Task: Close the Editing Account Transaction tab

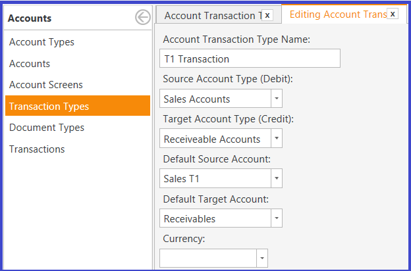Action: (x=393, y=14)
